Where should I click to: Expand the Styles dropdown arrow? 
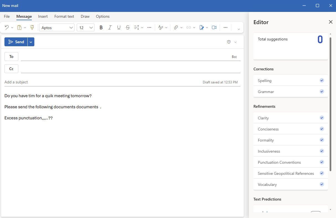click(166, 28)
